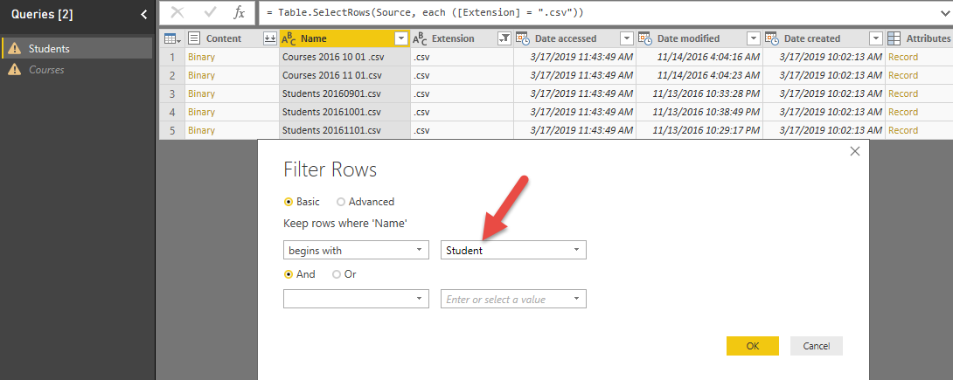Open the Date modified filter dropdown
Viewport: 953px width, 380px height.
tap(754, 38)
